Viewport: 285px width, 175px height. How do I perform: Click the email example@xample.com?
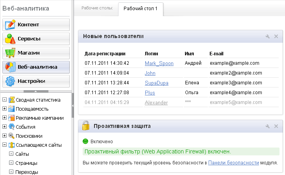point(235,63)
